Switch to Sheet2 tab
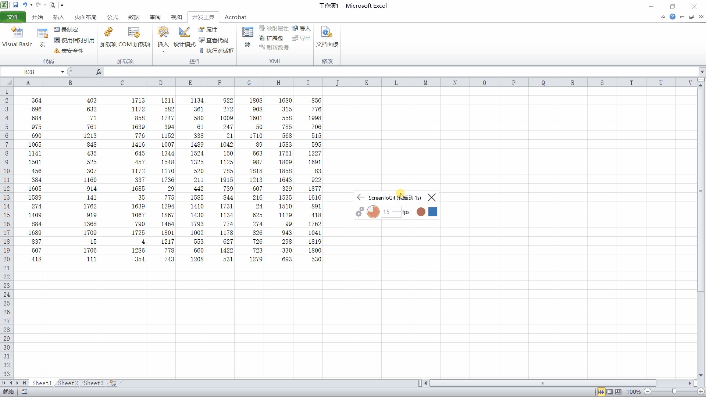This screenshot has height=397, width=706. point(68,383)
